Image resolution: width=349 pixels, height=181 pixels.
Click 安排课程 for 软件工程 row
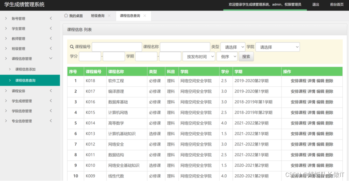pyautogui.click(x=298, y=81)
